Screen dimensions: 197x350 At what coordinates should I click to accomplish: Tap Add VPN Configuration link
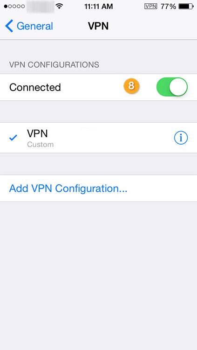click(x=68, y=189)
